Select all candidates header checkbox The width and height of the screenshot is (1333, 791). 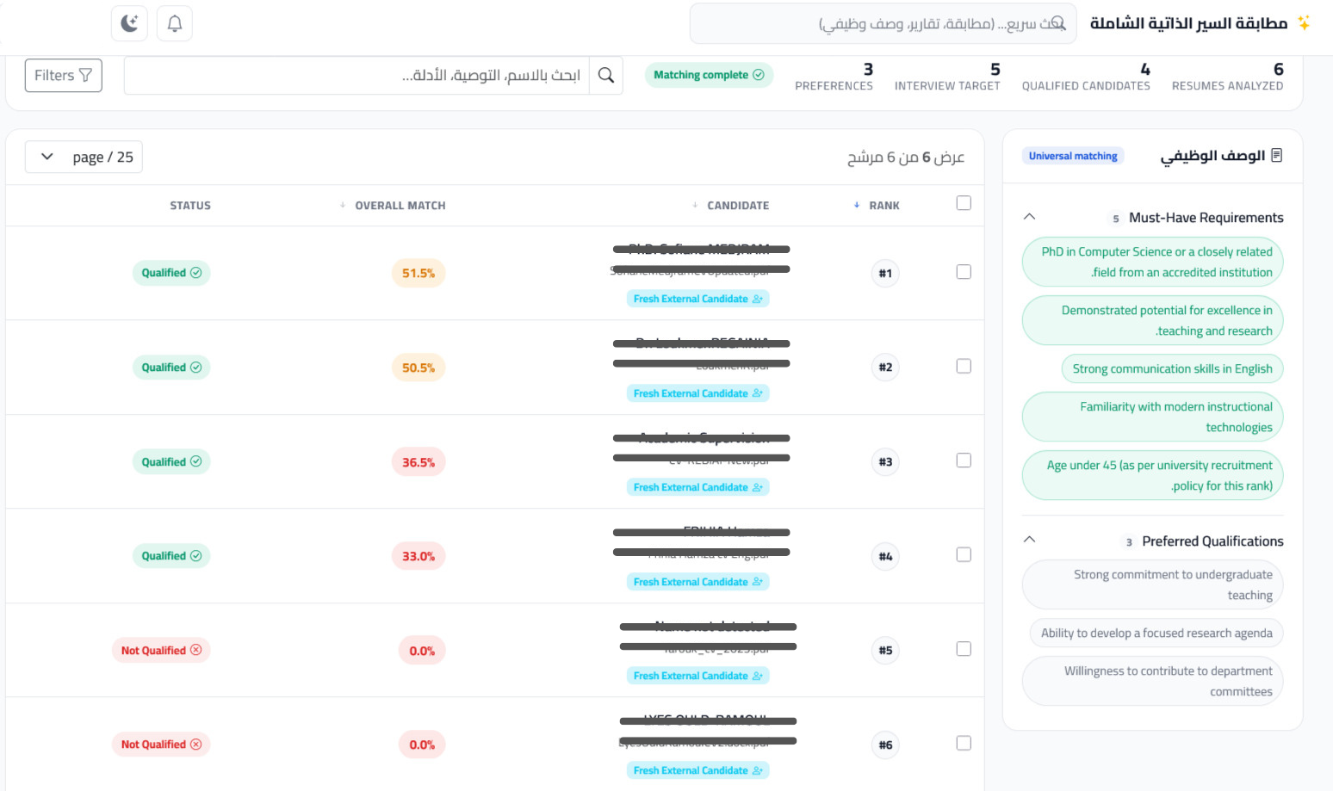click(x=964, y=203)
